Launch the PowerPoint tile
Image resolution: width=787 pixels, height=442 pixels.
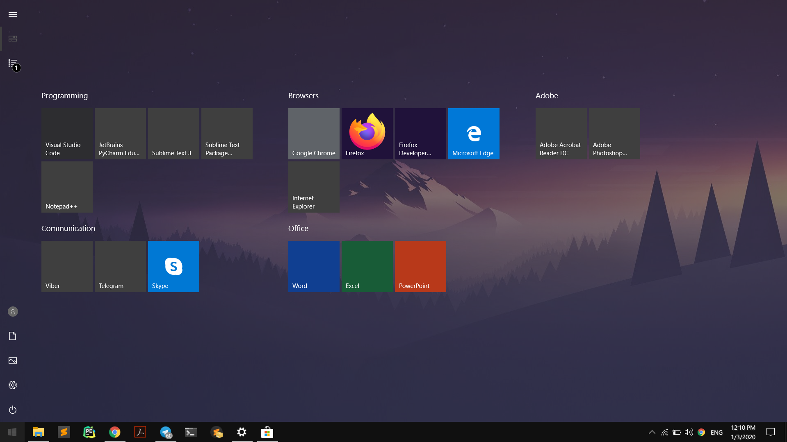(420, 266)
